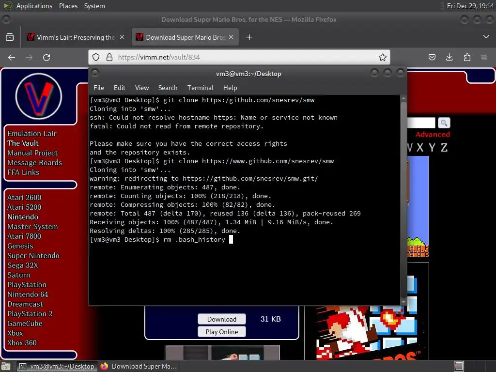The width and height of the screenshot is (496, 372).
Task: Switch to vm3@vm3:~/Desktop taskbar entry
Action: [57, 366]
